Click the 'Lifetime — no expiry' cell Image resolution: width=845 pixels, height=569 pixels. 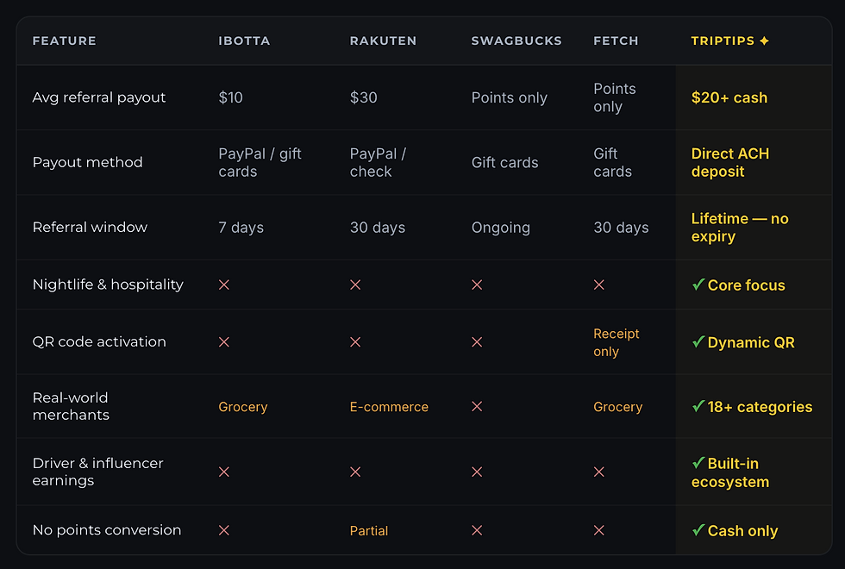point(740,228)
